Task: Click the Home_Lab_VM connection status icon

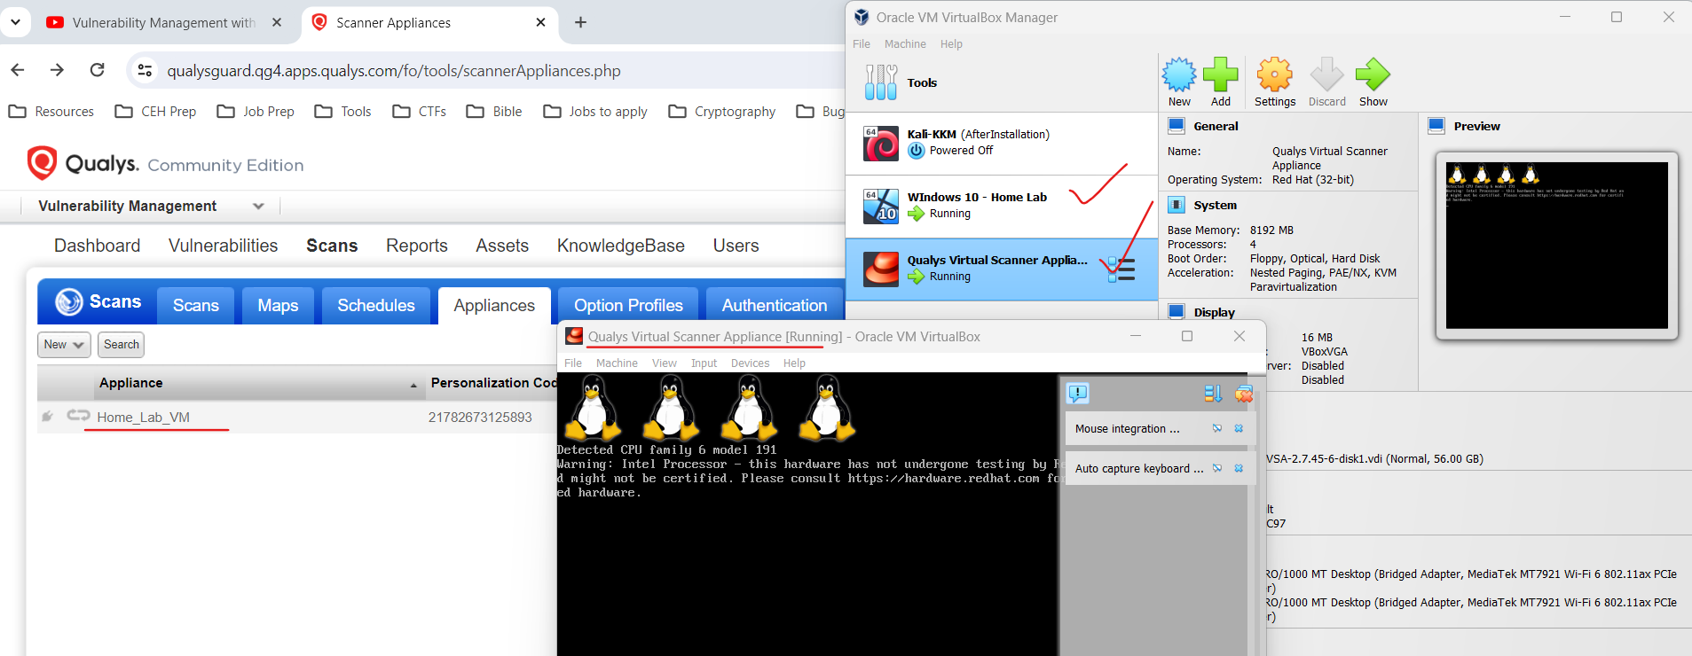Action: click(78, 416)
